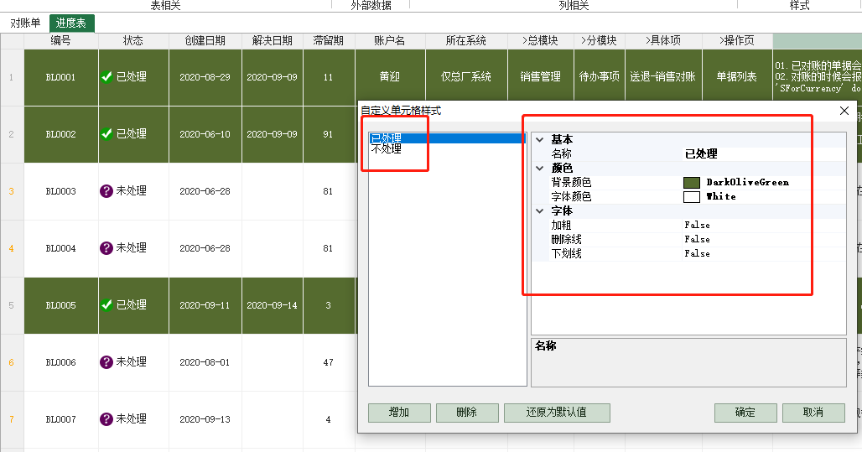Click purple question icon in row BL0006
This screenshot has width=862, height=452.
106,362
